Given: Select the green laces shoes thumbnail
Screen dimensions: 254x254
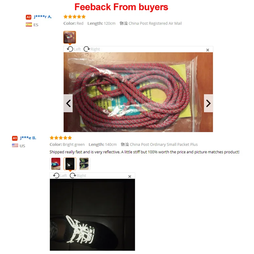Looking at the screenshot, I should click(x=84, y=164).
